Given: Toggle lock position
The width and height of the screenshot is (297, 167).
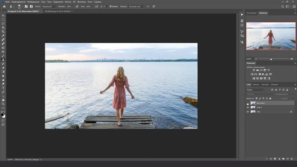Looking at the screenshot, I should [263, 98].
